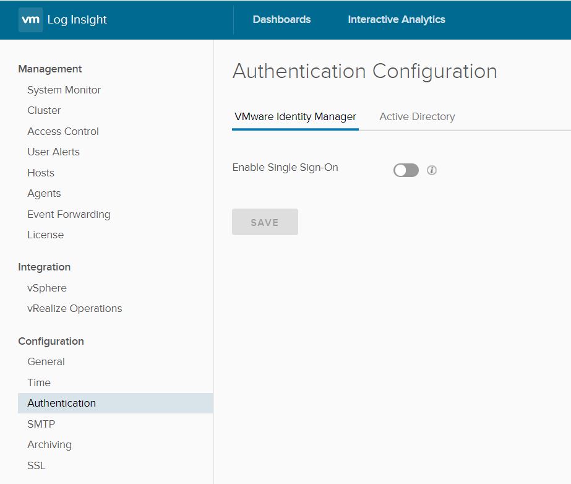Screen dimensions: 571x484
Task: Navigate to the Agents section
Action: [x=44, y=193]
